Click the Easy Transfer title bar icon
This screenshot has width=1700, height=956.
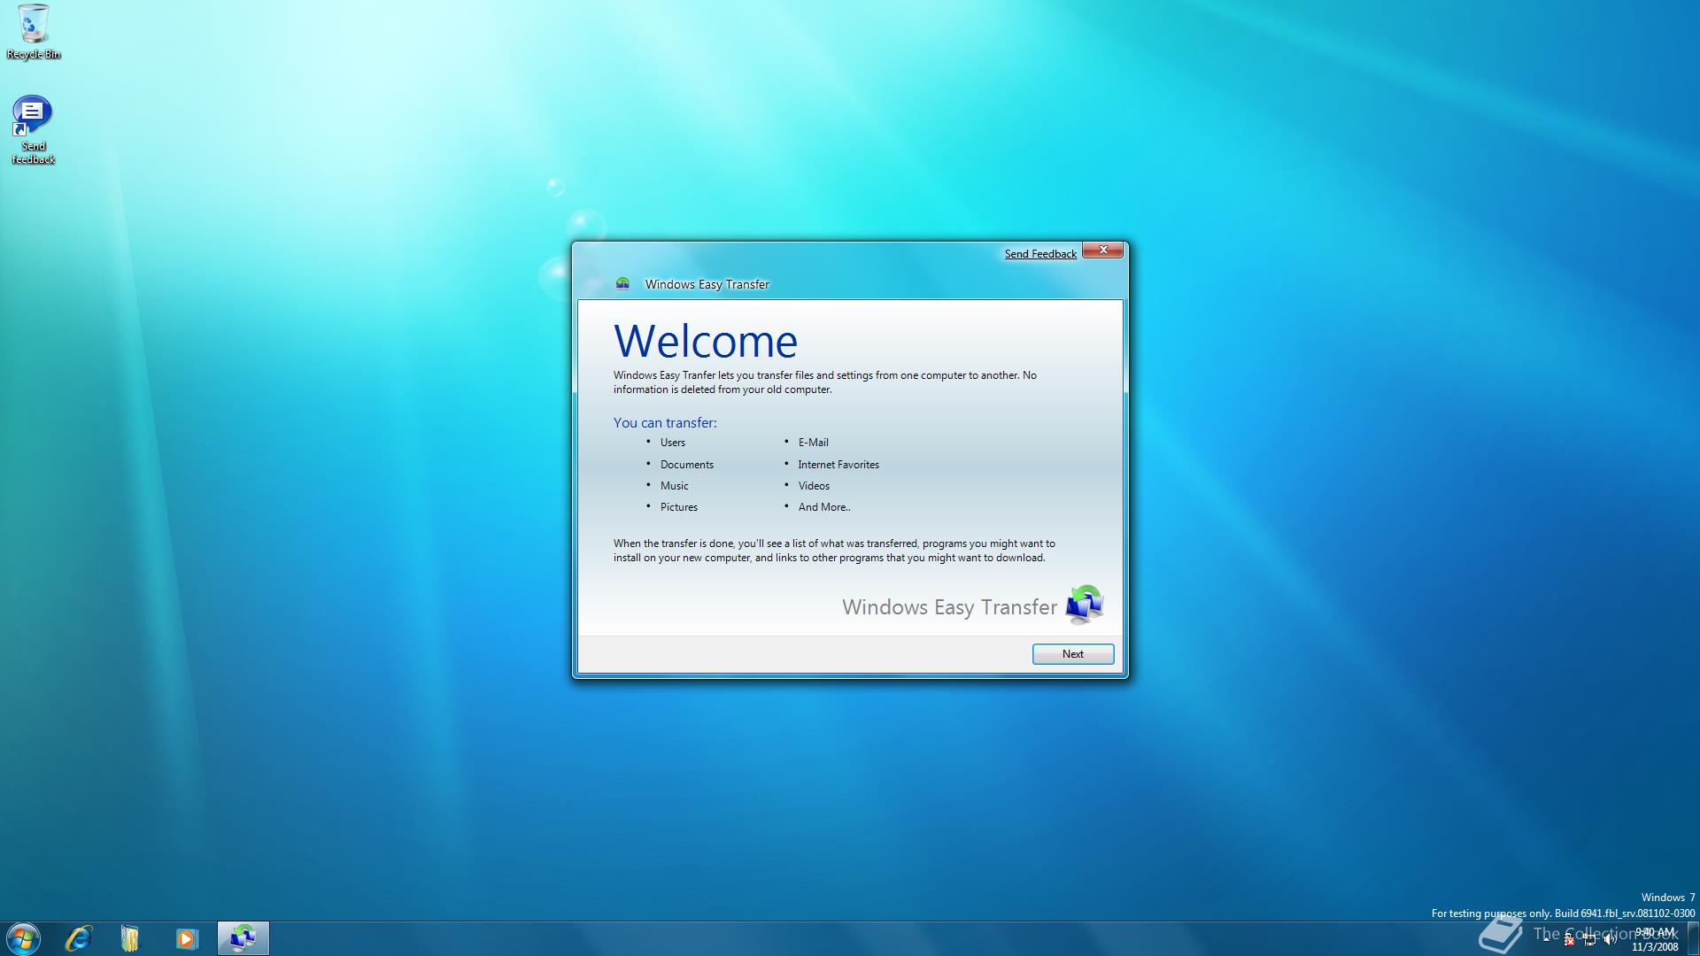(x=622, y=284)
